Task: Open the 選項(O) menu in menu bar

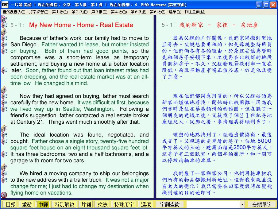Action: tap(175, 12)
